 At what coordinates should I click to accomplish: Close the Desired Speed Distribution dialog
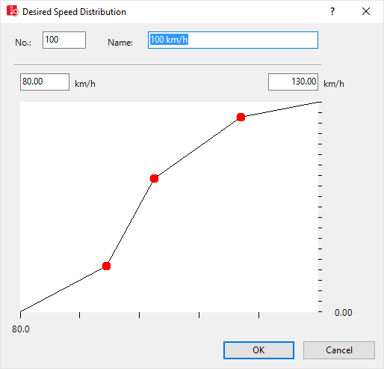click(x=366, y=11)
